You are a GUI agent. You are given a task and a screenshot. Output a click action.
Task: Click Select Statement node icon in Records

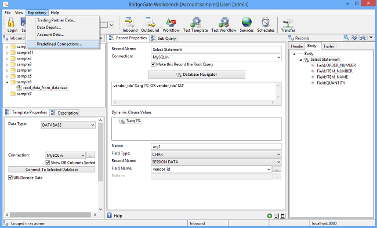tap(306, 60)
